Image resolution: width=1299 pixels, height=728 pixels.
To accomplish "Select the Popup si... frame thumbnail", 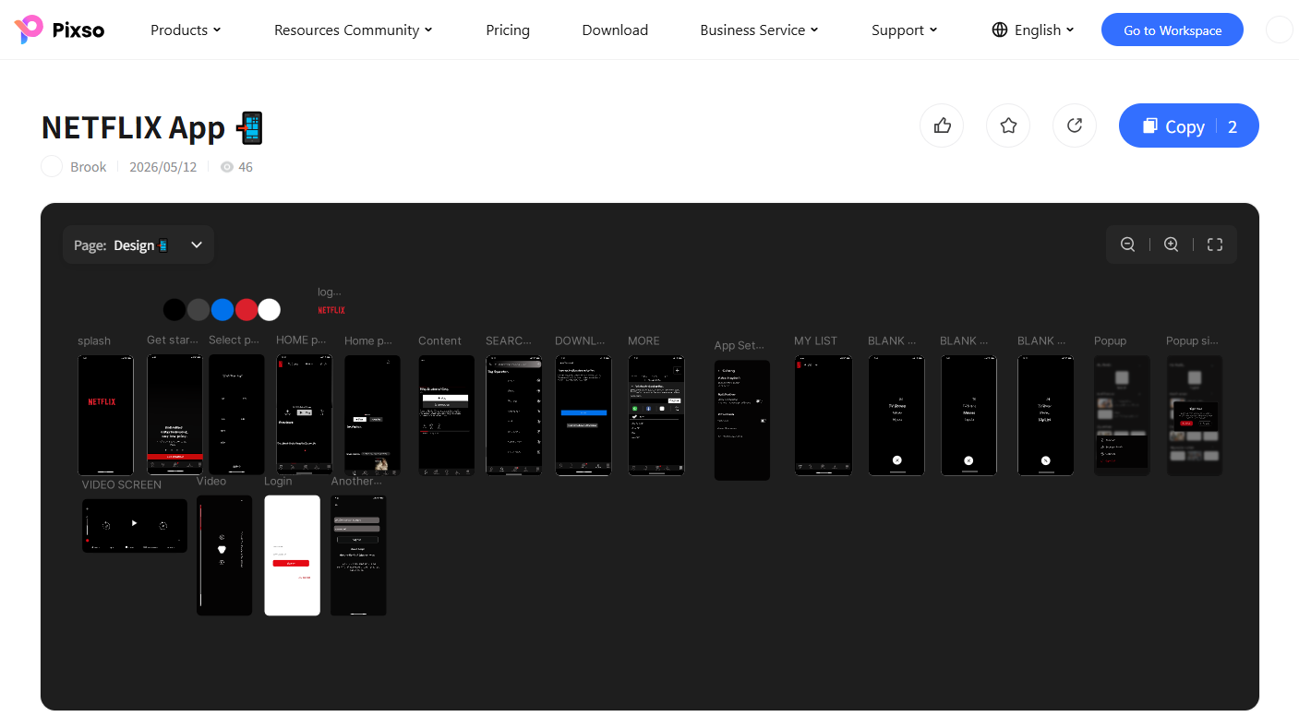I will [x=1194, y=415].
